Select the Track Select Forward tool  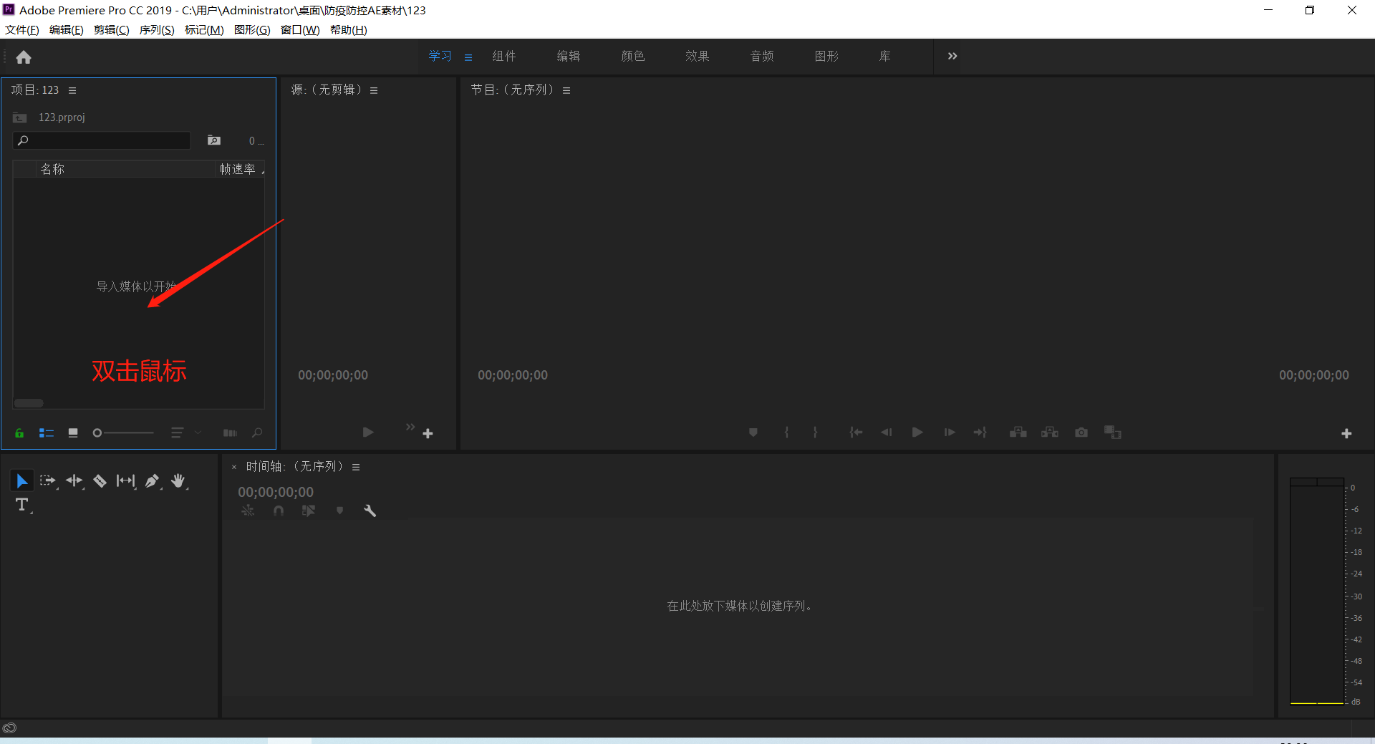47,481
